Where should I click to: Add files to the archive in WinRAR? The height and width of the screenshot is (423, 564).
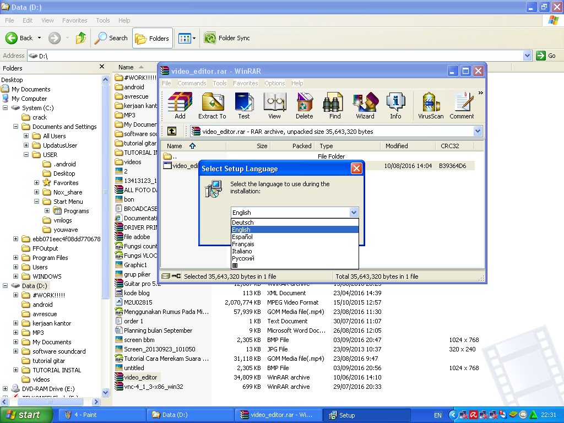(x=180, y=105)
